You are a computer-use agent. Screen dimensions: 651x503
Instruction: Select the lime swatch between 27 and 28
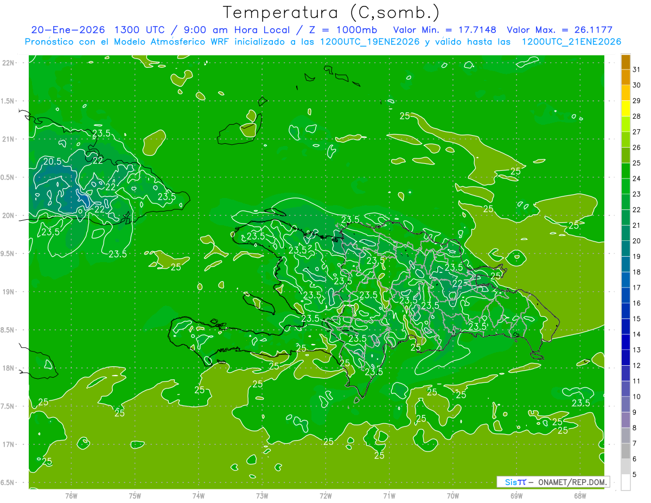[626, 124]
